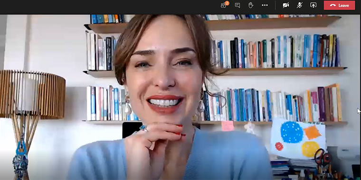Viewport: 361px width, 180px height.
Task: Leave the meeting
Action: tap(339, 5)
